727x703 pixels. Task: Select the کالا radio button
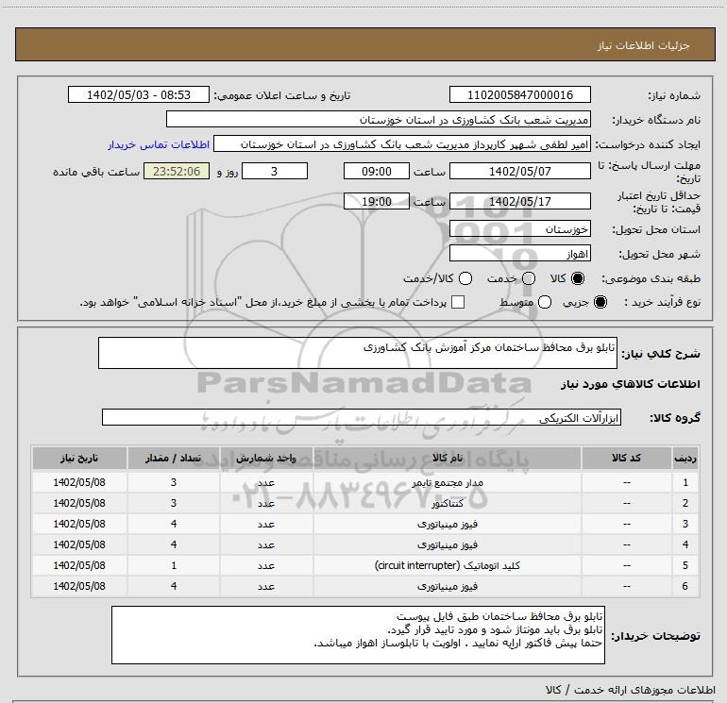tap(578, 278)
